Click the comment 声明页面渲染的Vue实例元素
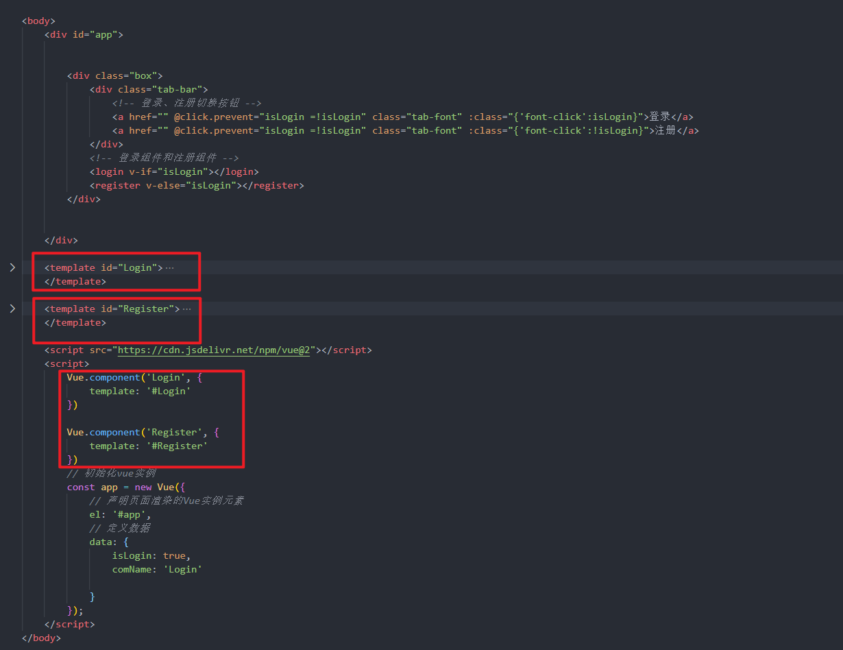The width and height of the screenshot is (843, 650). [167, 501]
